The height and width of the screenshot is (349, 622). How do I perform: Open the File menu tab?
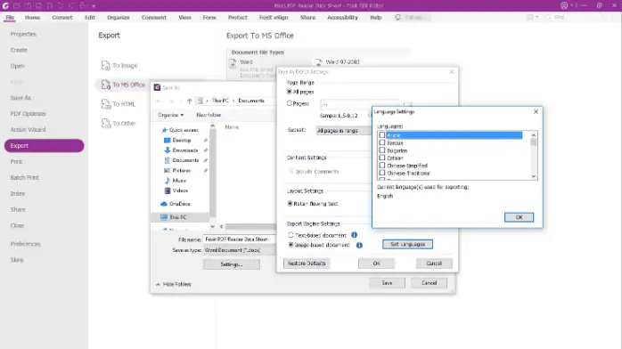(10, 18)
